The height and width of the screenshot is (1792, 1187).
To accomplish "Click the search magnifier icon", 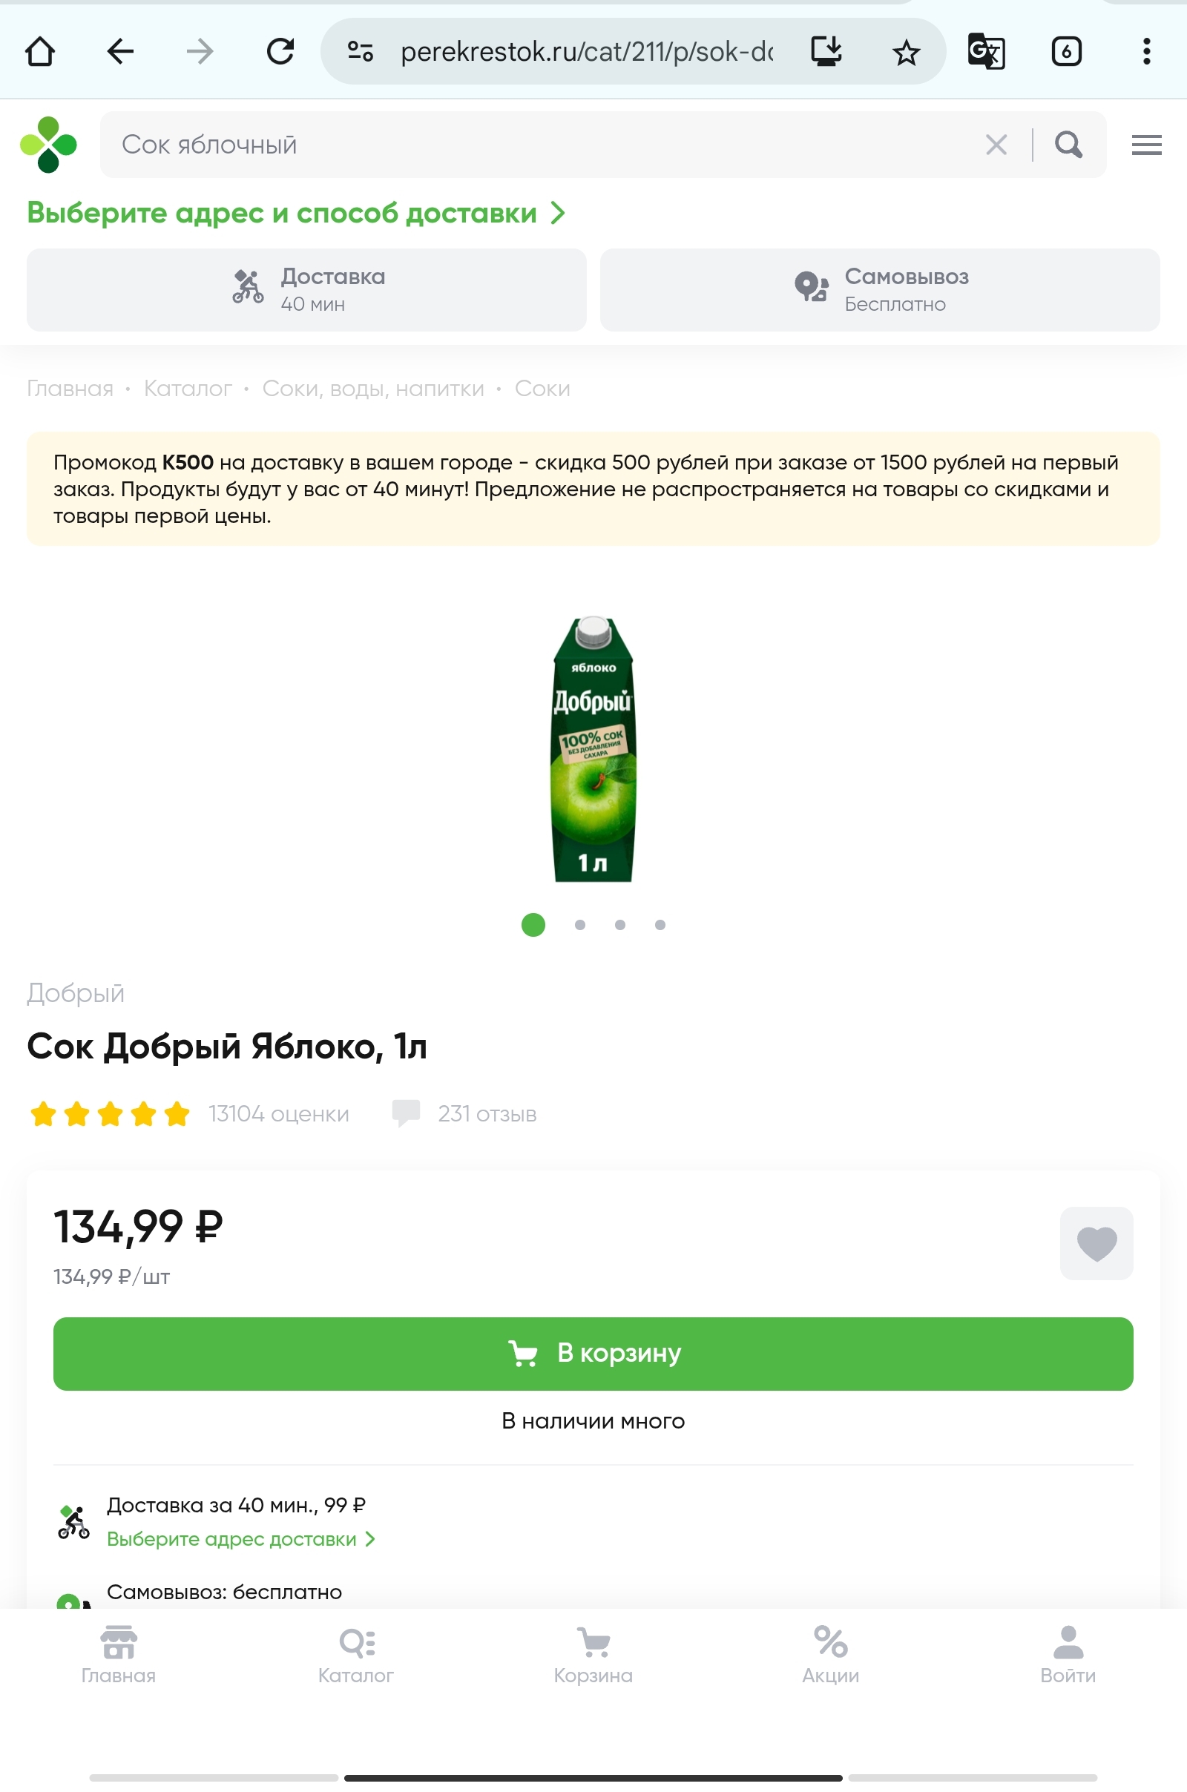I will 1068,144.
